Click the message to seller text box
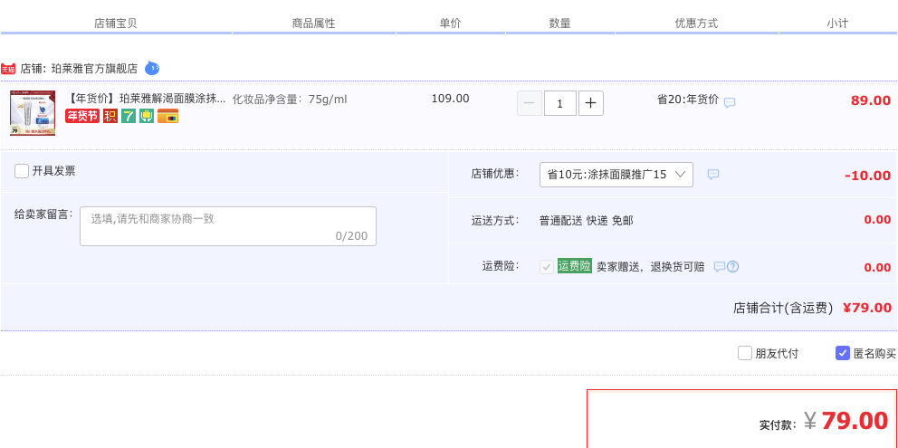 coord(228,226)
